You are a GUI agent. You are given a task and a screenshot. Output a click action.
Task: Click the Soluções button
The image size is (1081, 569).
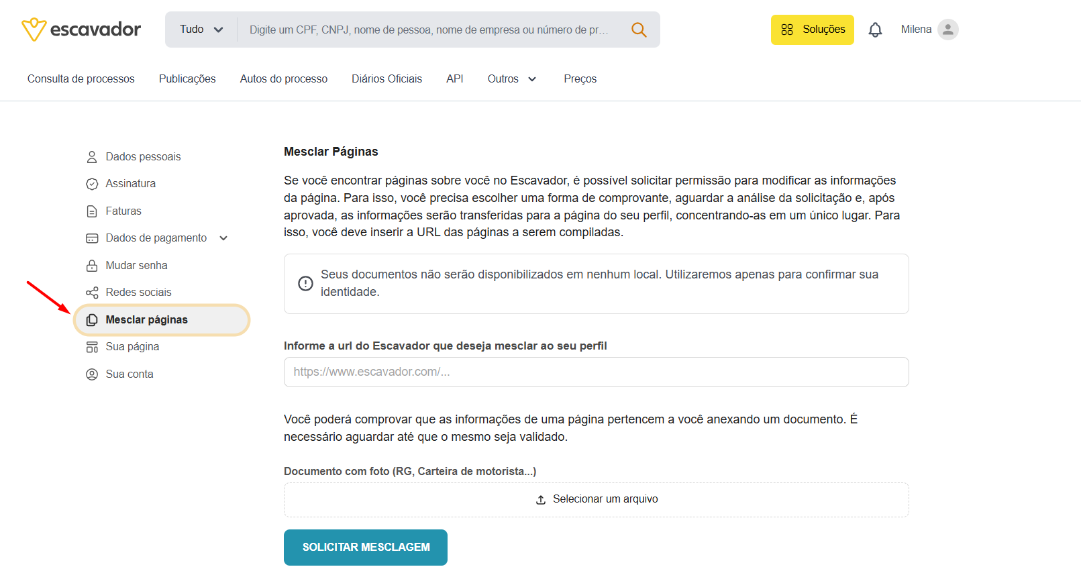[813, 30]
